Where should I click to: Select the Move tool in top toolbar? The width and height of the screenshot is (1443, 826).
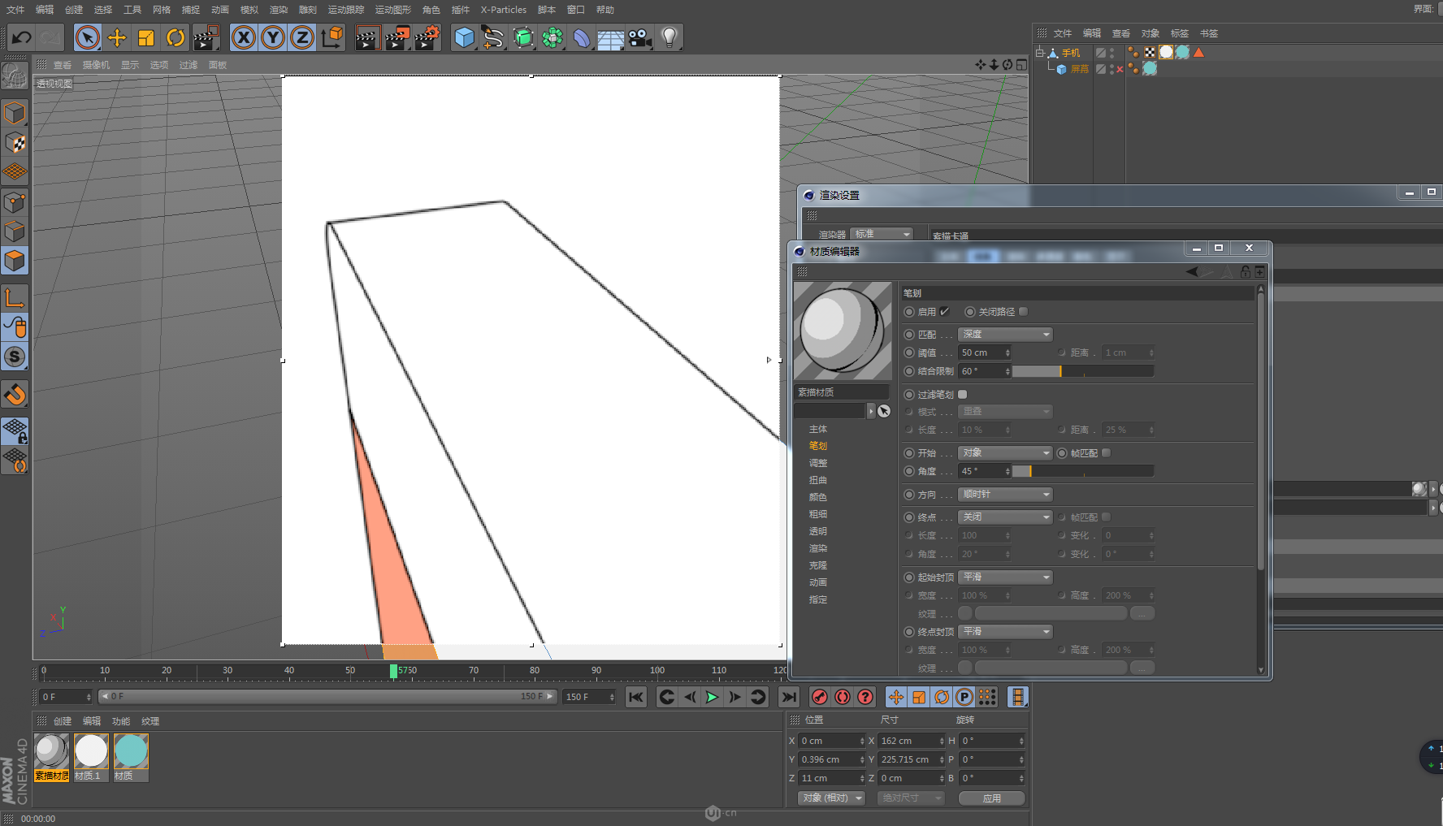click(x=117, y=37)
